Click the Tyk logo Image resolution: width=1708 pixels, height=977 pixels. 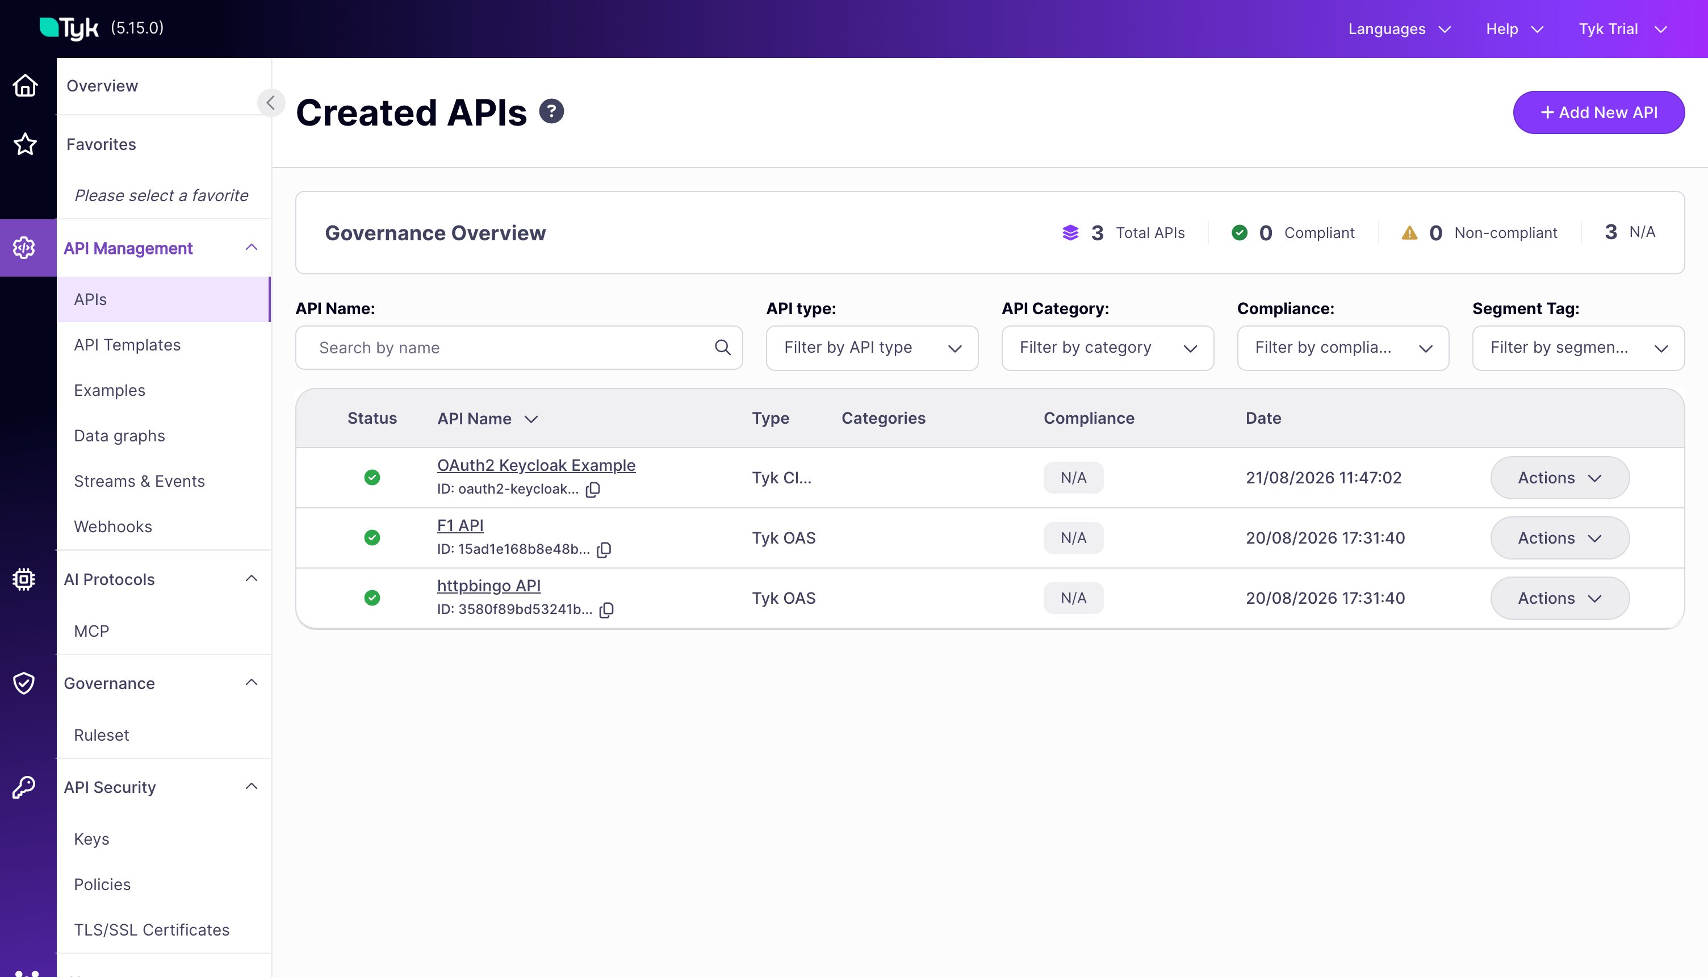(x=69, y=28)
